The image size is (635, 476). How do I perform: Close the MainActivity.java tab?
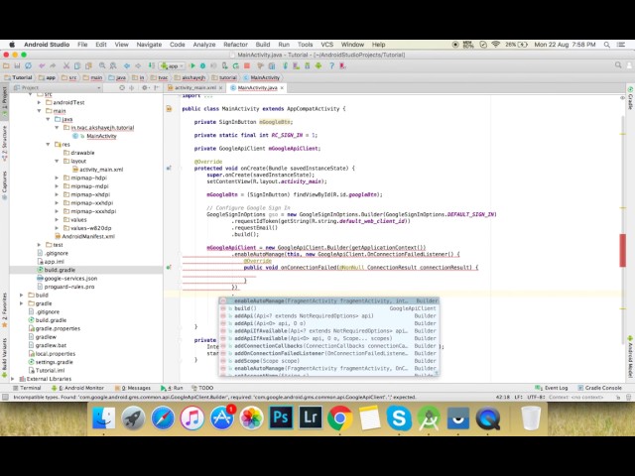point(282,88)
